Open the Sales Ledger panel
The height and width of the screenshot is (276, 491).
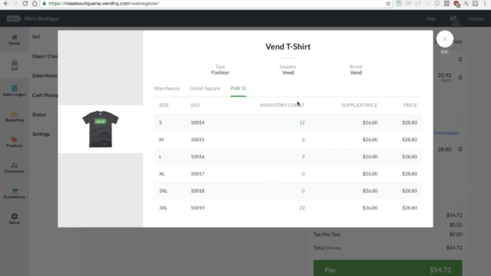coord(14,91)
